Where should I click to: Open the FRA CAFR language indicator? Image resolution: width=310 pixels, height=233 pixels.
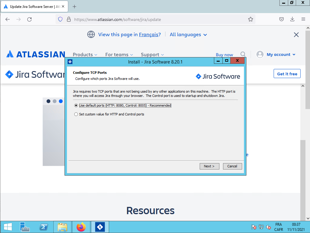(278, 227)
